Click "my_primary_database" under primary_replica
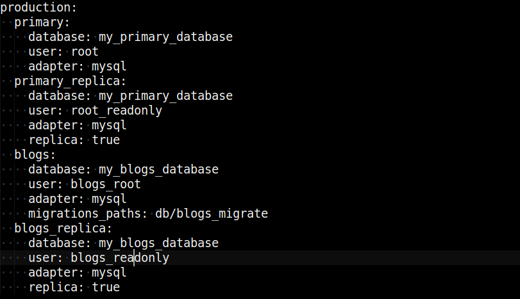The width and height of the screenshot is (520, 299). tap(165, 95)
